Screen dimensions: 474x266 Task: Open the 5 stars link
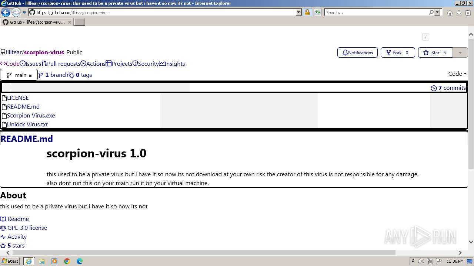click(13, 245)
